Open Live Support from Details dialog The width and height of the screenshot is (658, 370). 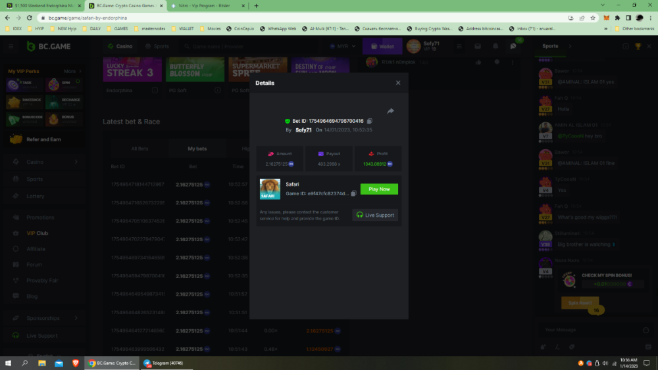pos(375,215)
